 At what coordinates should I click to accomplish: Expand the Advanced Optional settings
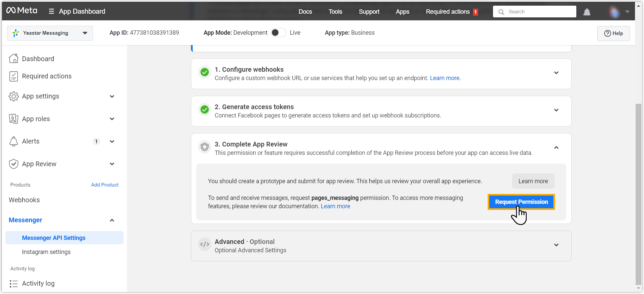[x=556, y=245]
